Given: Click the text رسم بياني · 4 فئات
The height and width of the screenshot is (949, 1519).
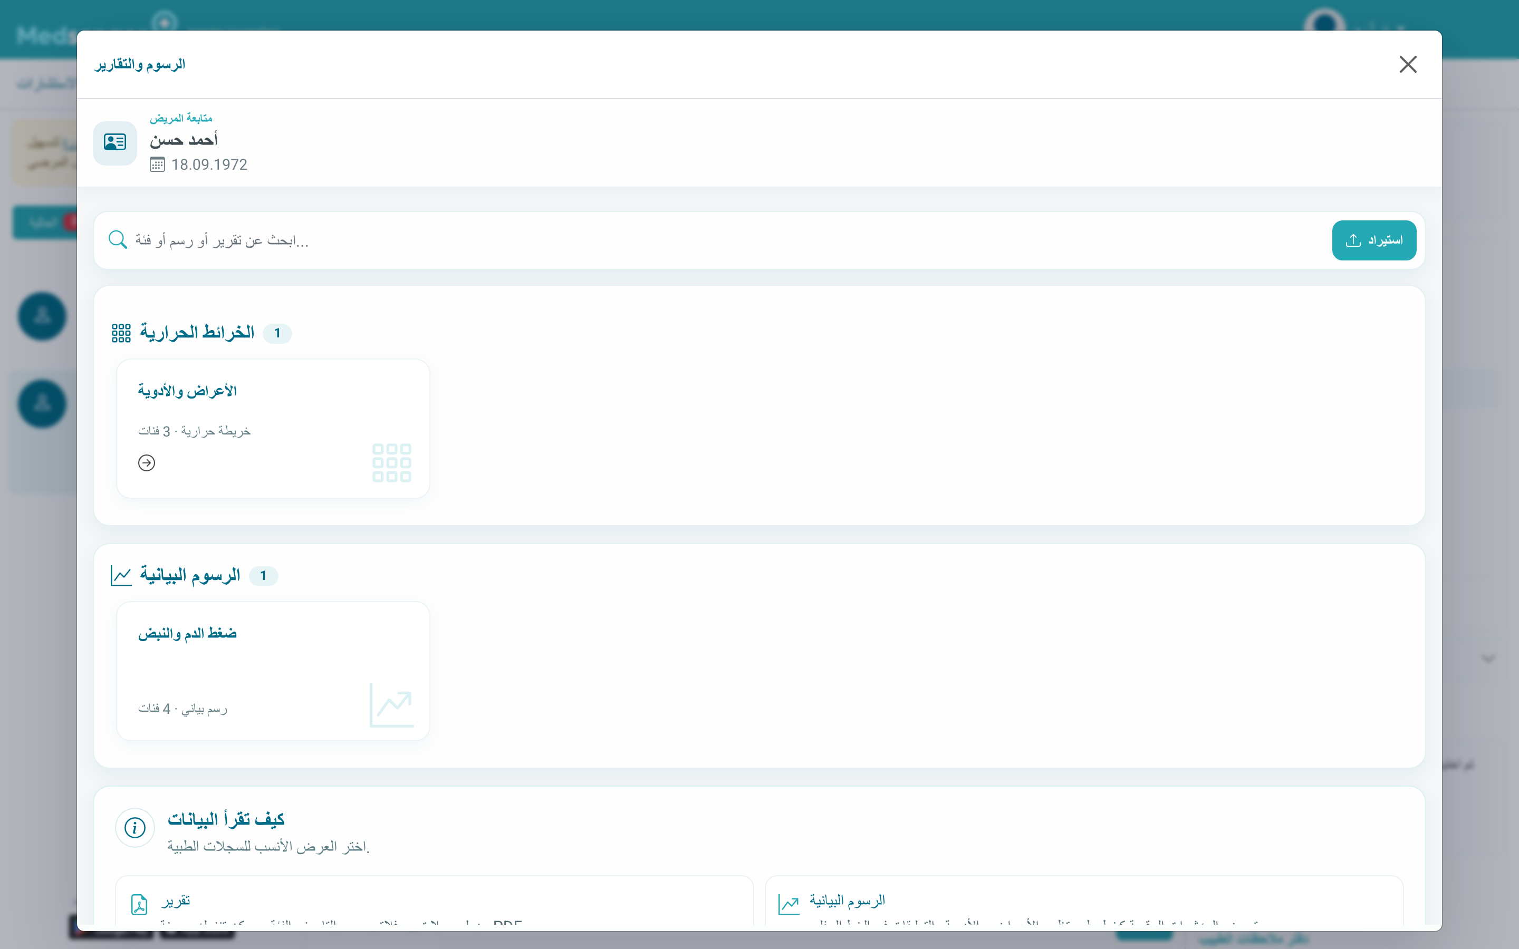Looking at the screenshot, I should pos(182,709).
